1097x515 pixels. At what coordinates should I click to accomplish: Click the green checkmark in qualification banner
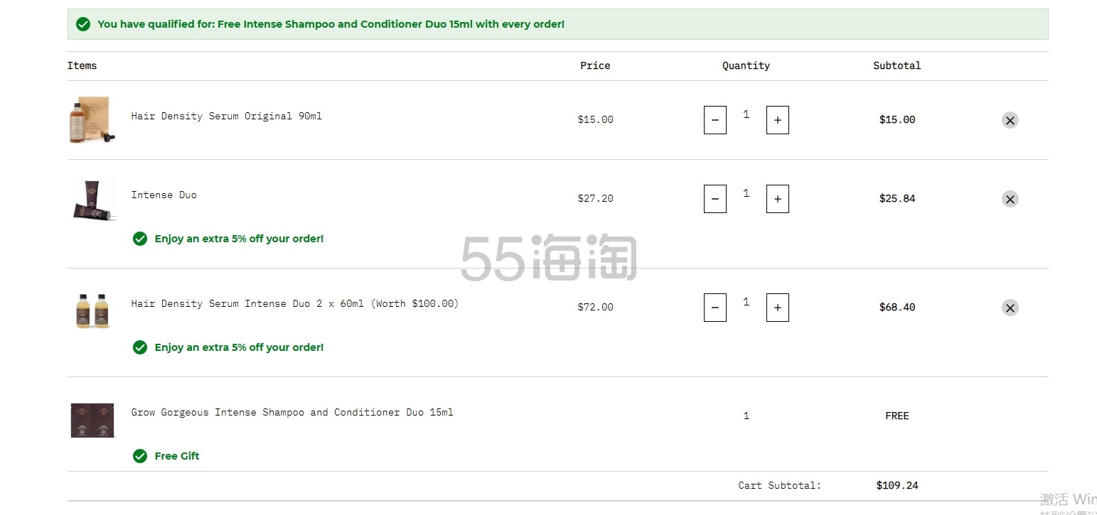click(83, 24)
